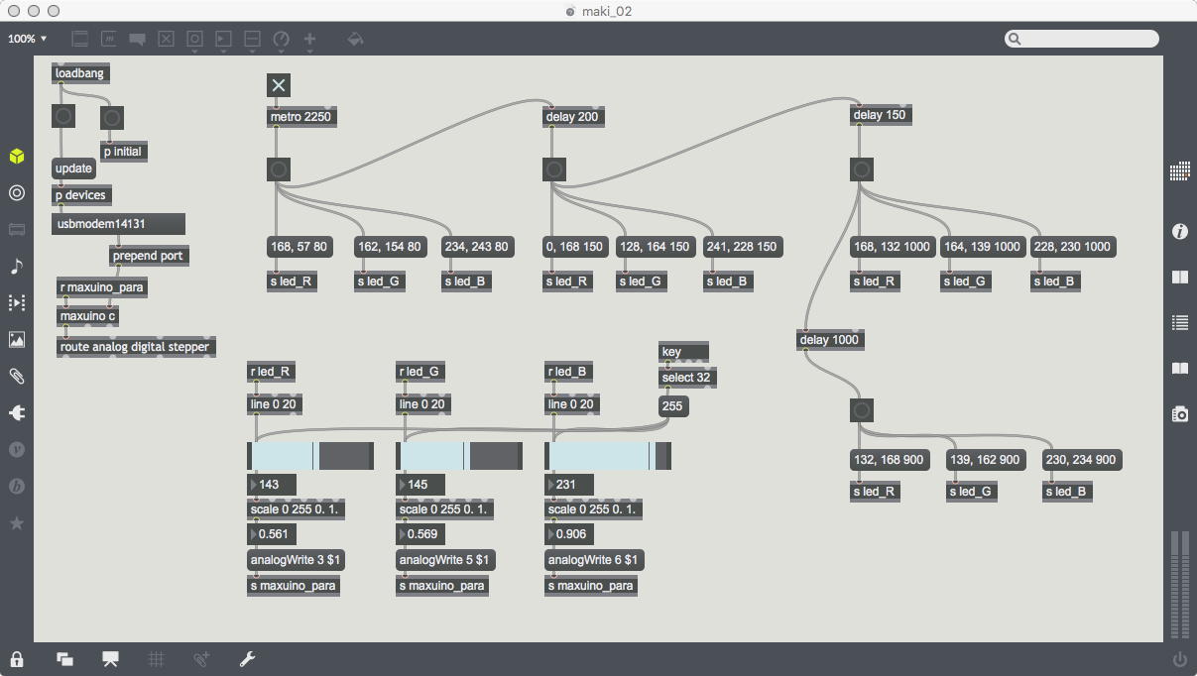The image size is (1197, 676).
Task: Click the bang button above p initial
Action: (112, 118)
